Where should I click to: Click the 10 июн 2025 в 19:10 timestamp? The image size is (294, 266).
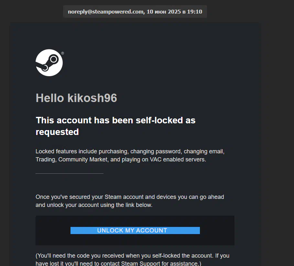(174, 12)
